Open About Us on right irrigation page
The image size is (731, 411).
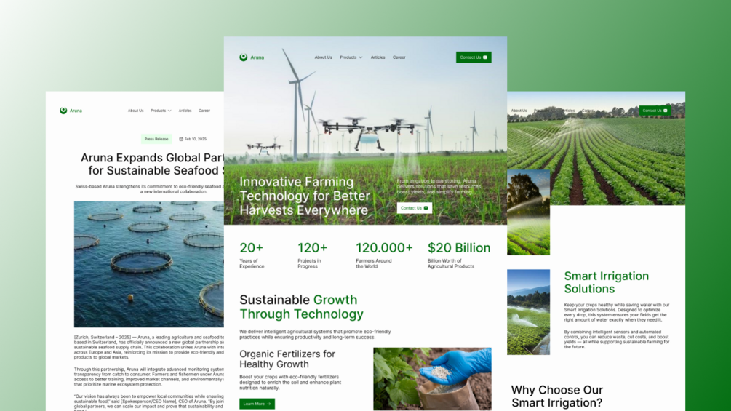pos(519,111)
